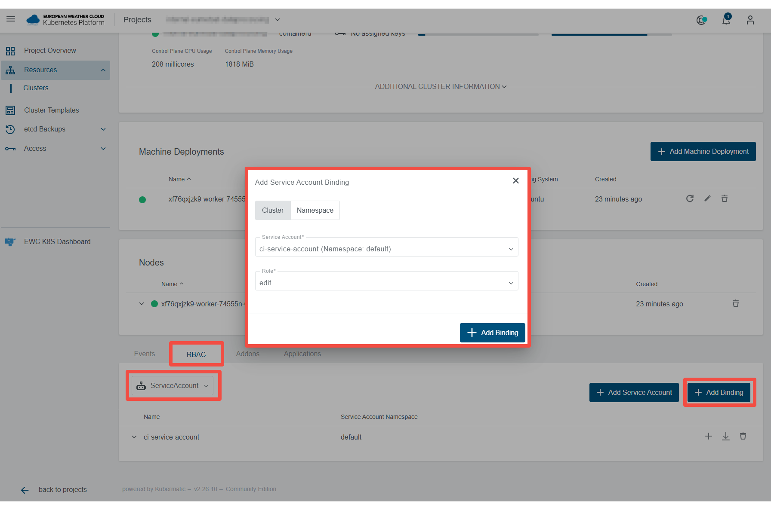The height and width of the screenshot is (510, 771).
Task: Open EWC K8S Dashboard link
Action: (57, 242)
